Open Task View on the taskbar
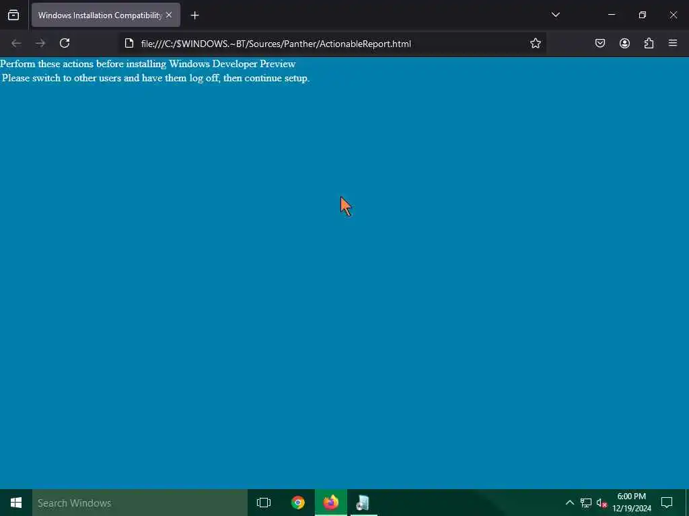The width and height of the screenshot is (689, 516). [x=264, y=503]
